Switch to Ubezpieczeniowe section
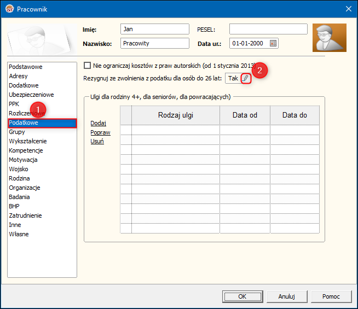 [31, 95]
